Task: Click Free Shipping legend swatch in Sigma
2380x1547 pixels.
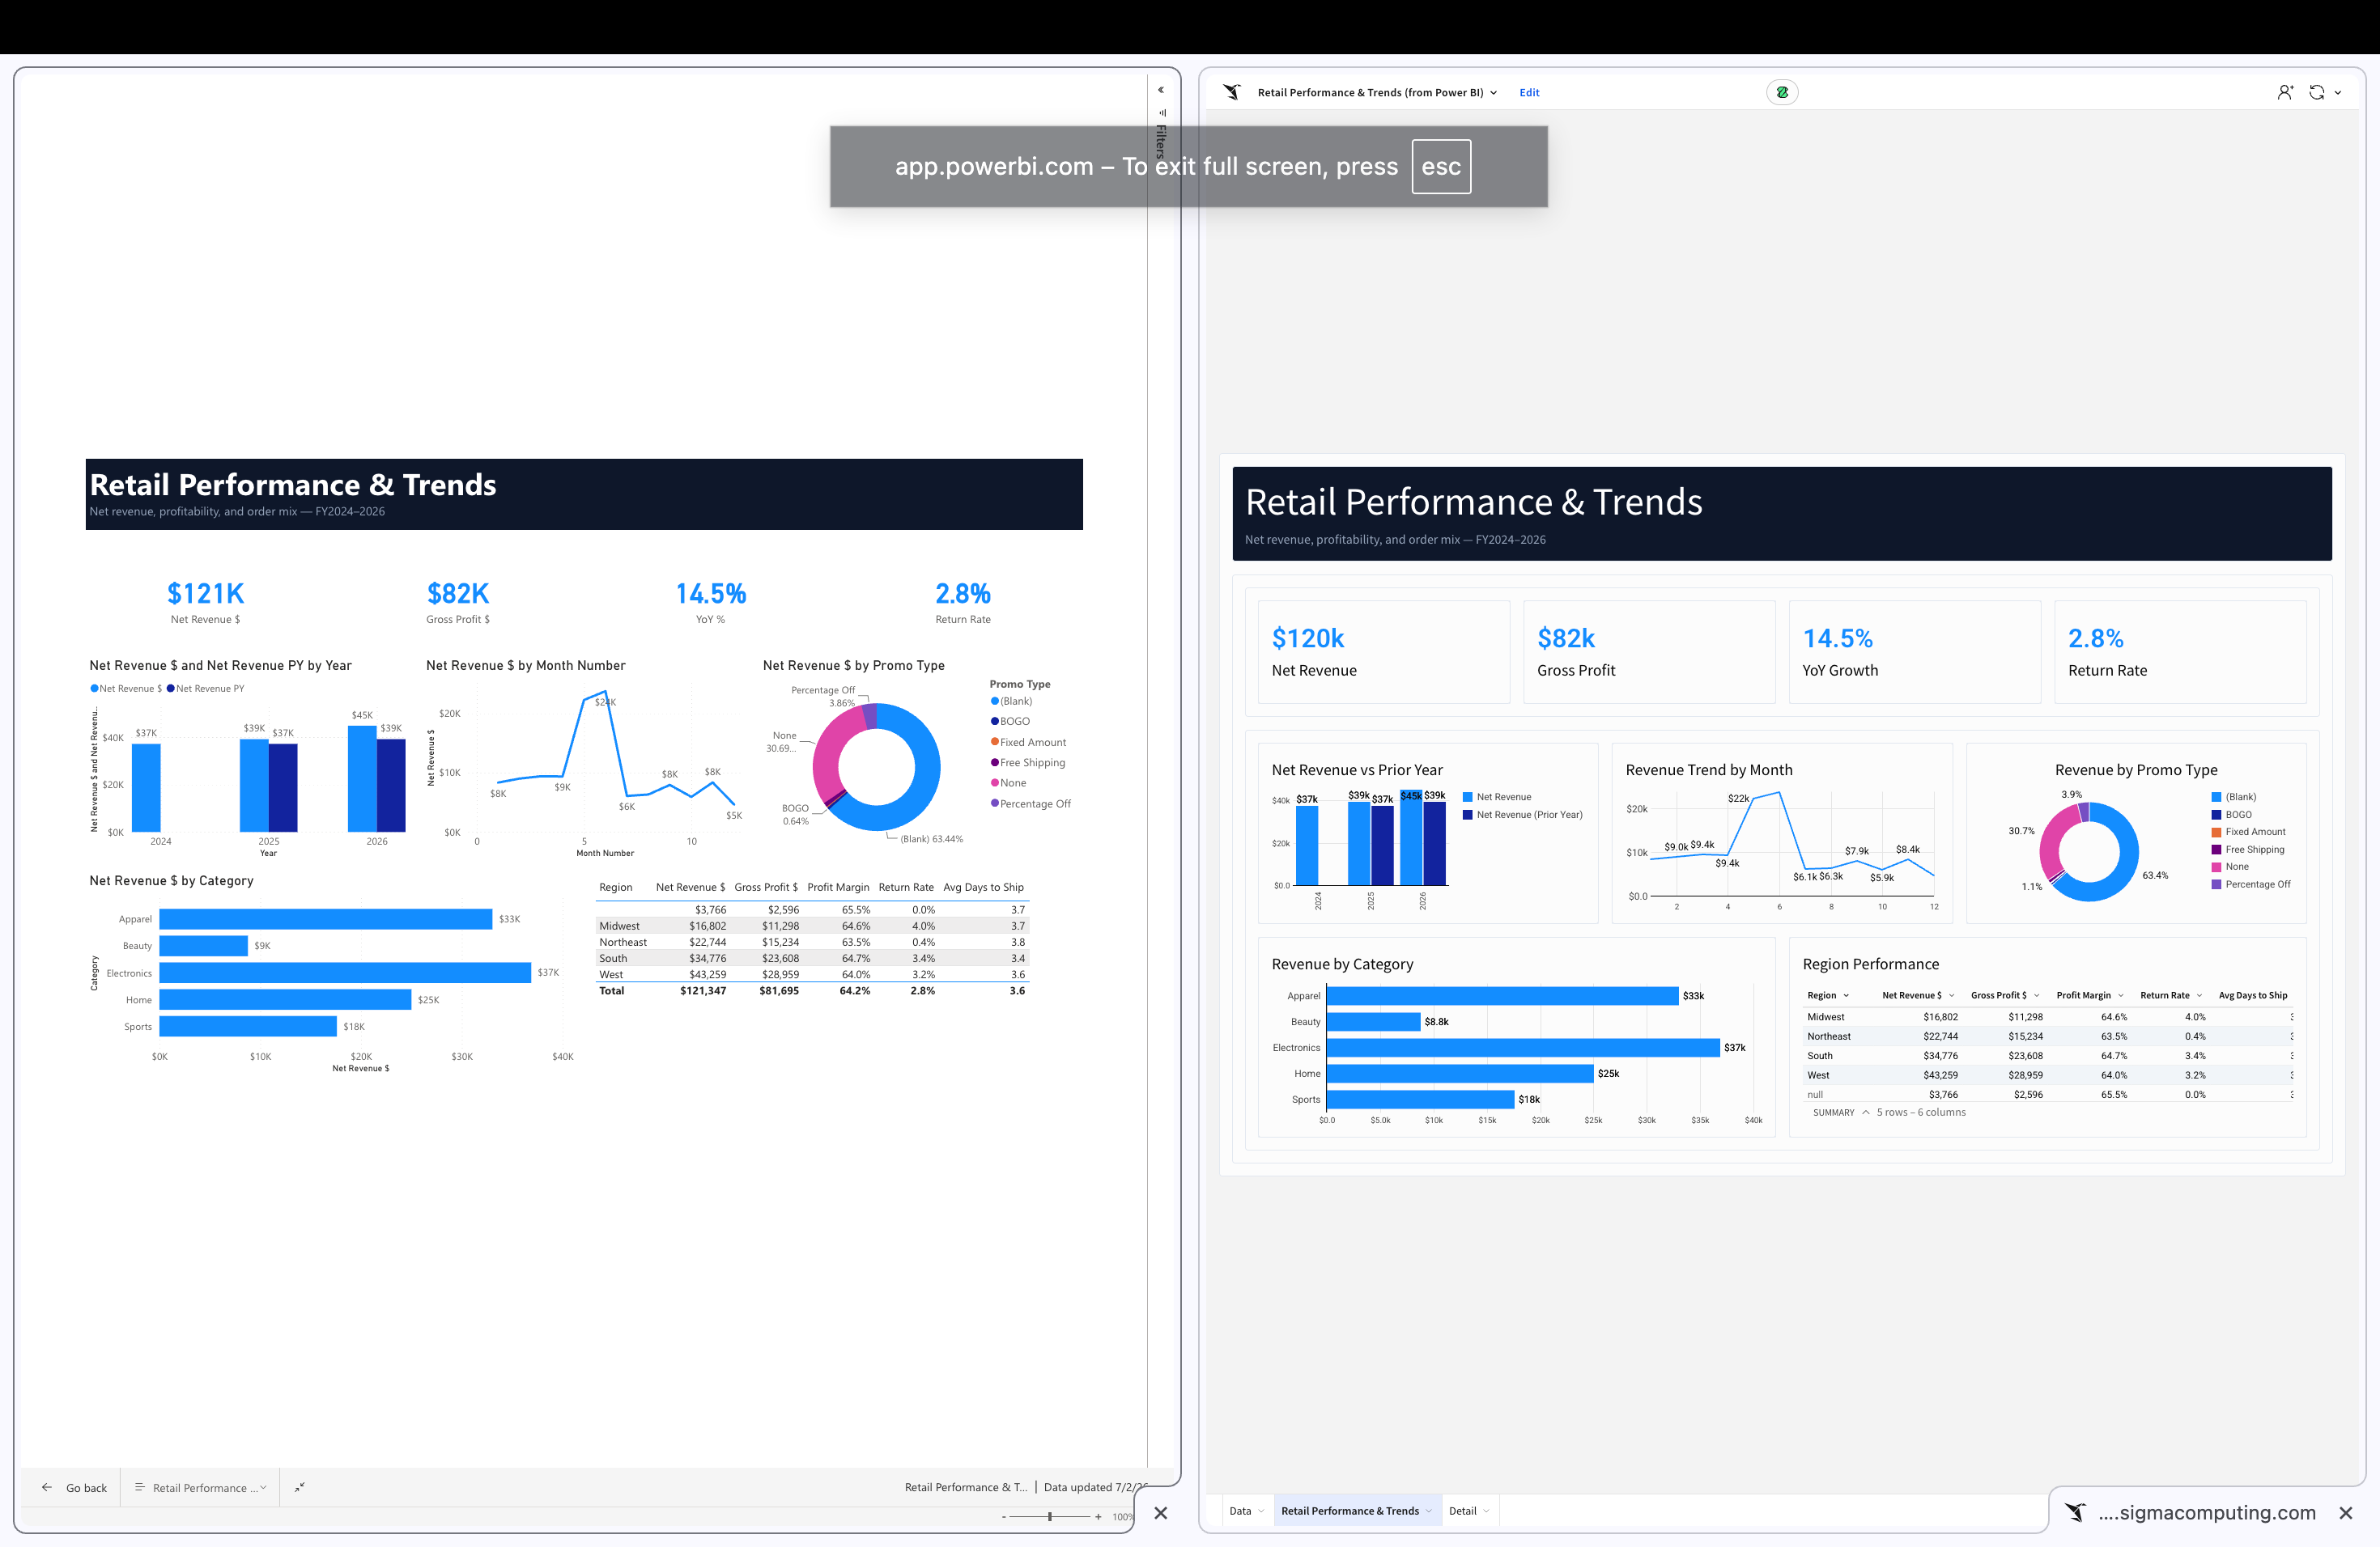Action: pyautogui.click(x=2216, y=850)
